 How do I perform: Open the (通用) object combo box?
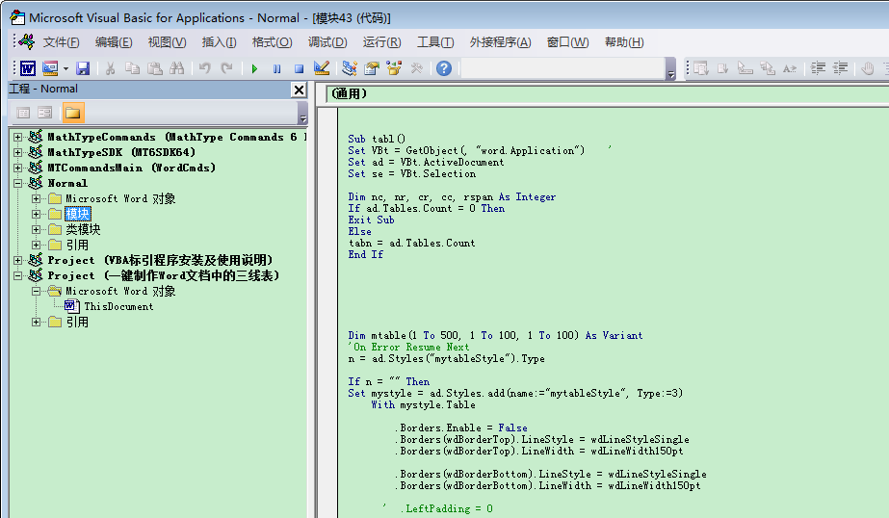(x=608, y=94)
